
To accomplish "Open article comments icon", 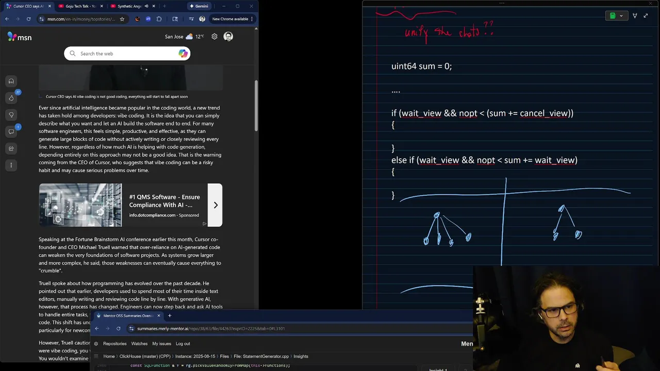I will point(11,131).
